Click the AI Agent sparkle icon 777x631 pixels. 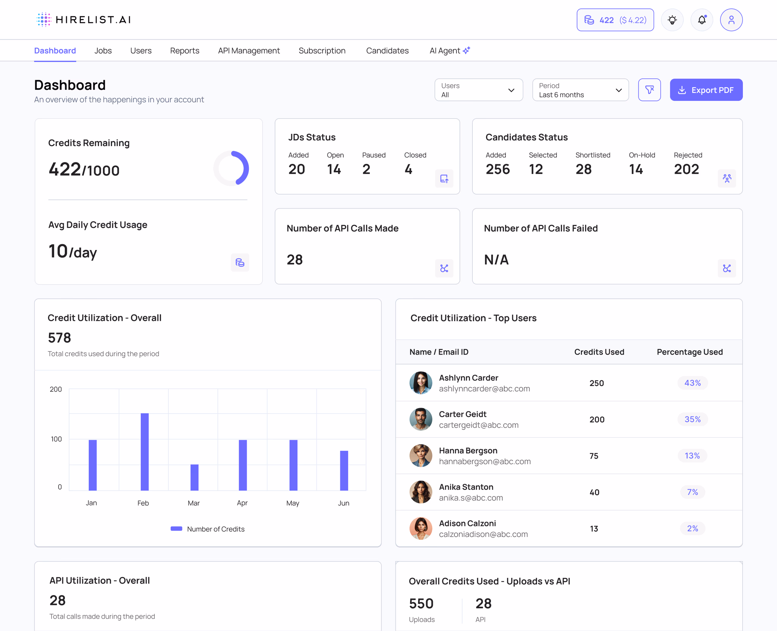467,50
